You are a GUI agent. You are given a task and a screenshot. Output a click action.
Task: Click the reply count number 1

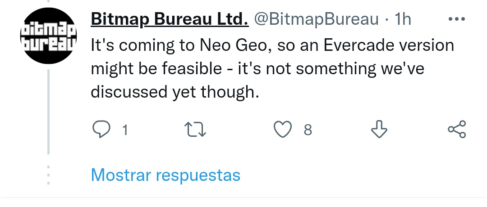tap(125, 130)
